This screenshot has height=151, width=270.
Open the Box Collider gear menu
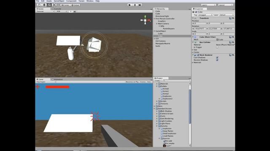coord(233,42)
